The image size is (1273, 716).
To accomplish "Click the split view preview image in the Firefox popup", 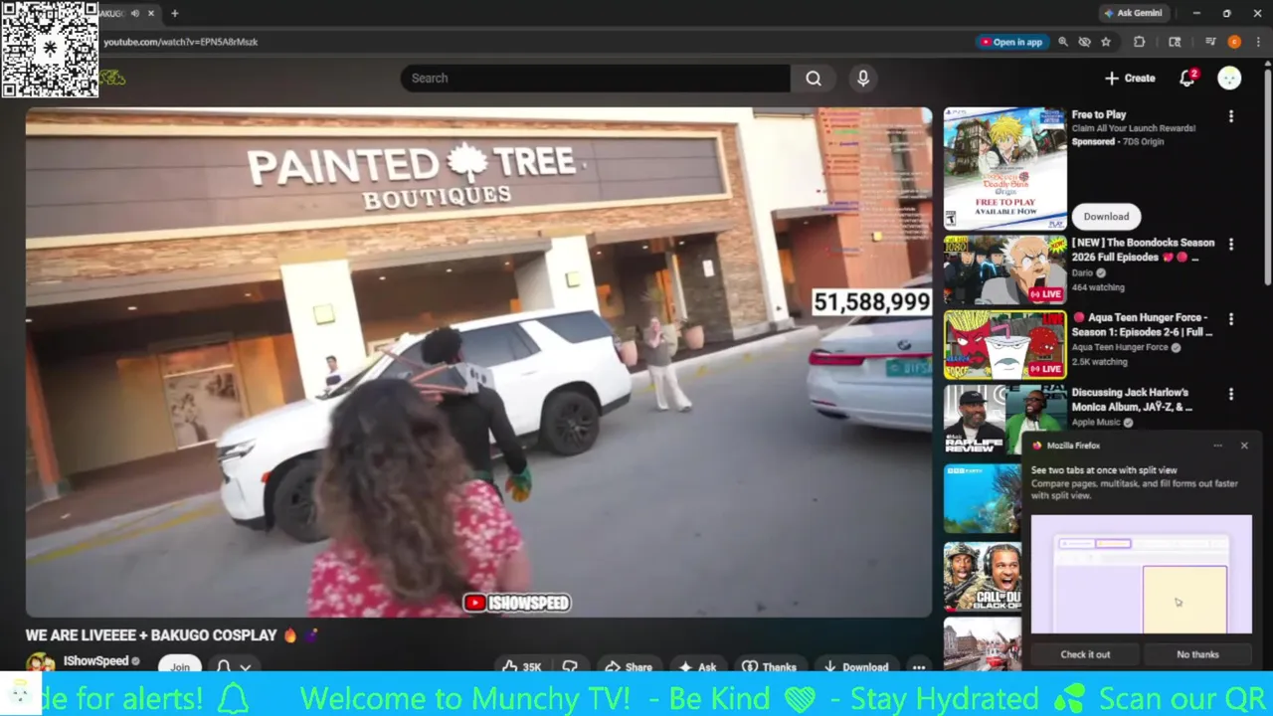I will 1142,574.
